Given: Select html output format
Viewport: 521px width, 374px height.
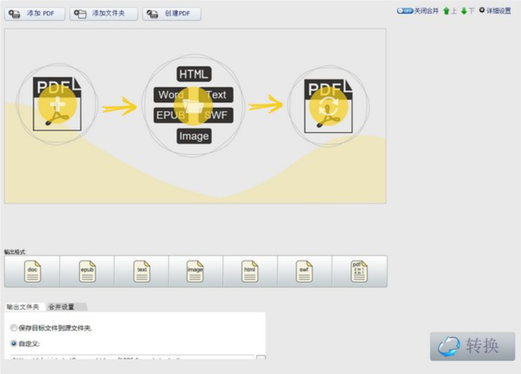Looking at the screenshot, I should click(x=250, y=271).
